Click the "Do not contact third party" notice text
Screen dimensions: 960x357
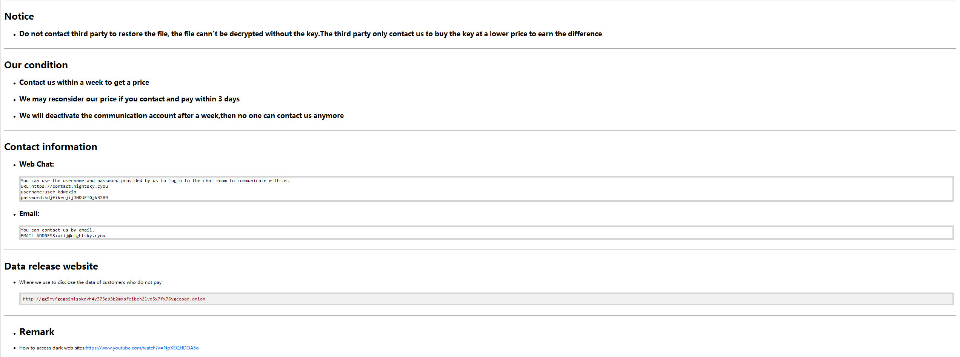(x=311, y=34)
